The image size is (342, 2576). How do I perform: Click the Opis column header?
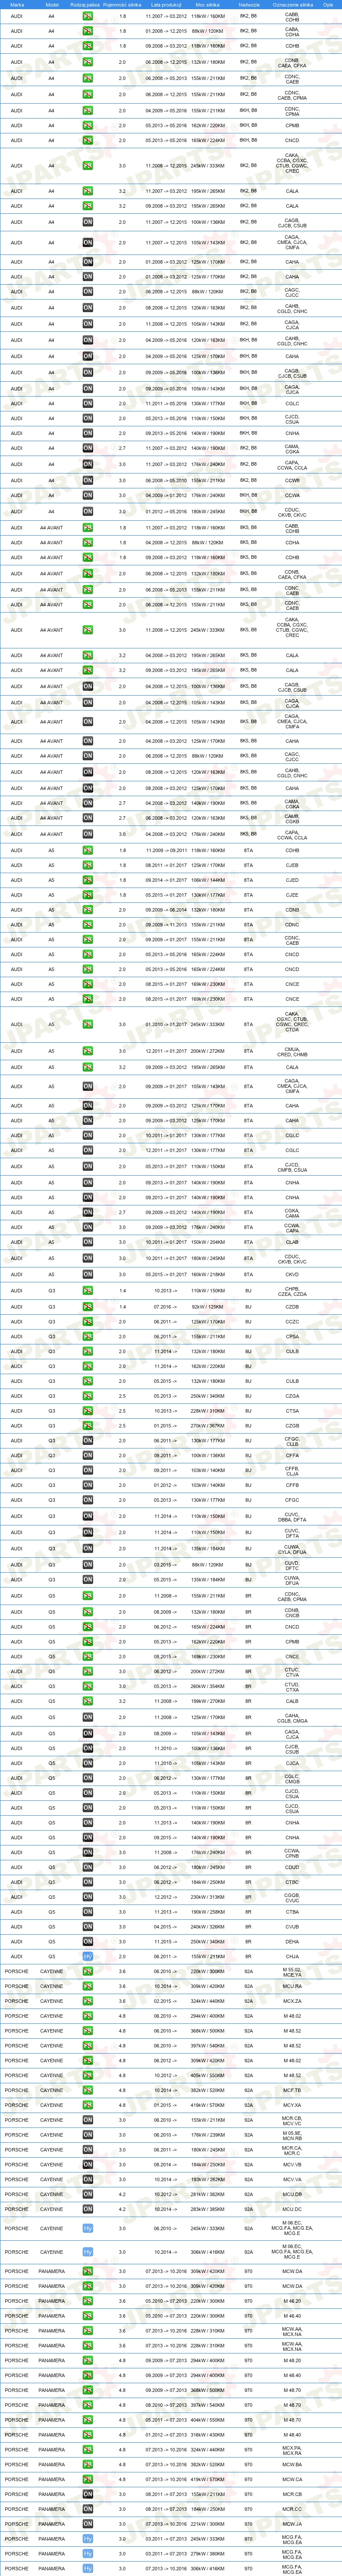coord(329,4)
